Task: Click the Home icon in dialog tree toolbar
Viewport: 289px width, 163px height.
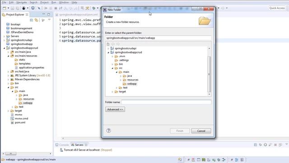Action: [108, 44]
